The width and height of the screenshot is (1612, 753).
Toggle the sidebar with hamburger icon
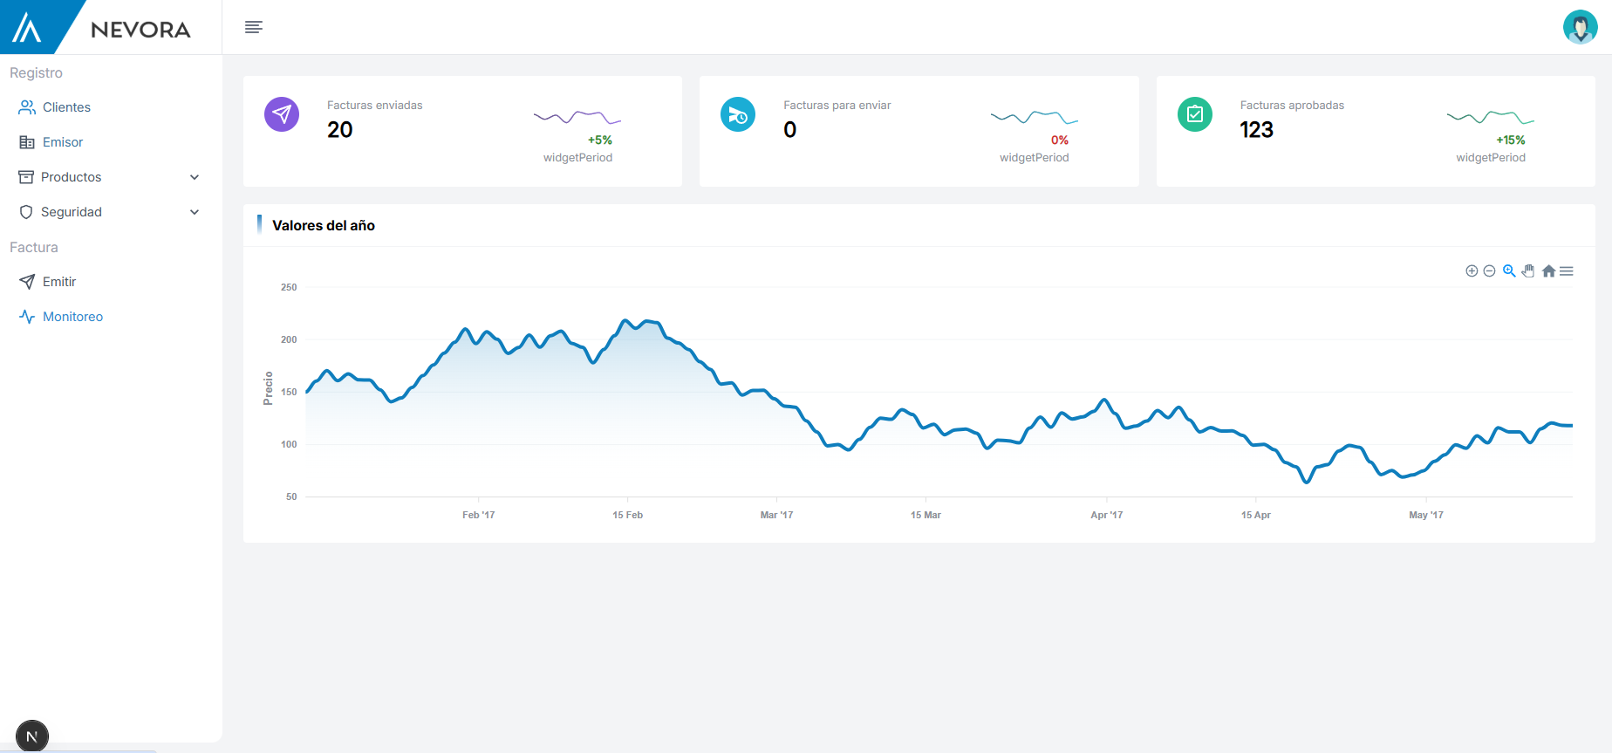click(x=254, y=27)
